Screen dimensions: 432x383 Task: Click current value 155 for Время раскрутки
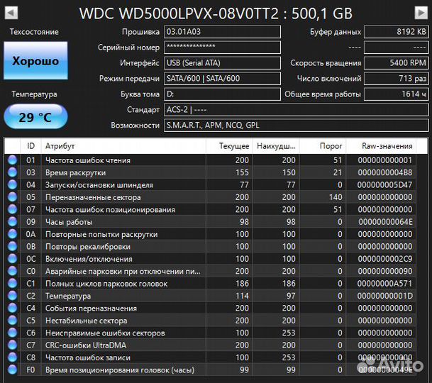pos(242,172)
